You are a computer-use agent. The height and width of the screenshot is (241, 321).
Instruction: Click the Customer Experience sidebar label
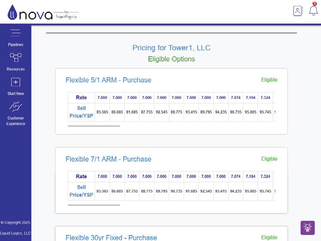tap(15, 121)
